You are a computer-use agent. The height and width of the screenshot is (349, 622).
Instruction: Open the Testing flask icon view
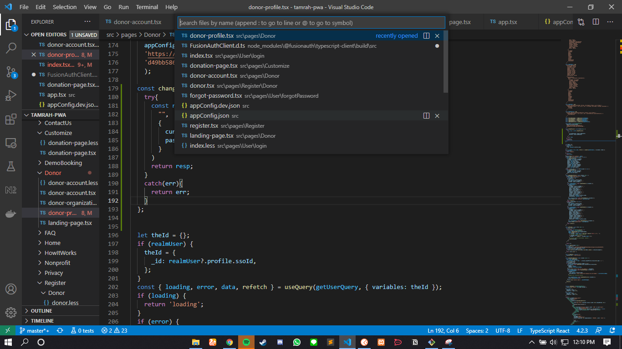click(x=11, y=166)
